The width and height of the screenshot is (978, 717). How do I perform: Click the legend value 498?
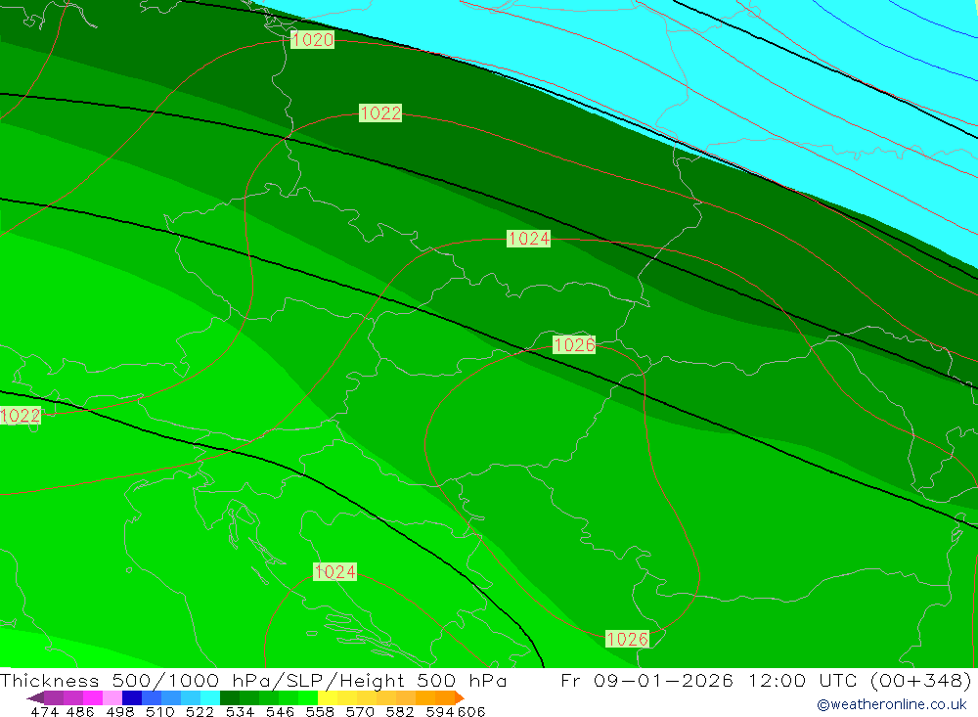tap(119, 711)
